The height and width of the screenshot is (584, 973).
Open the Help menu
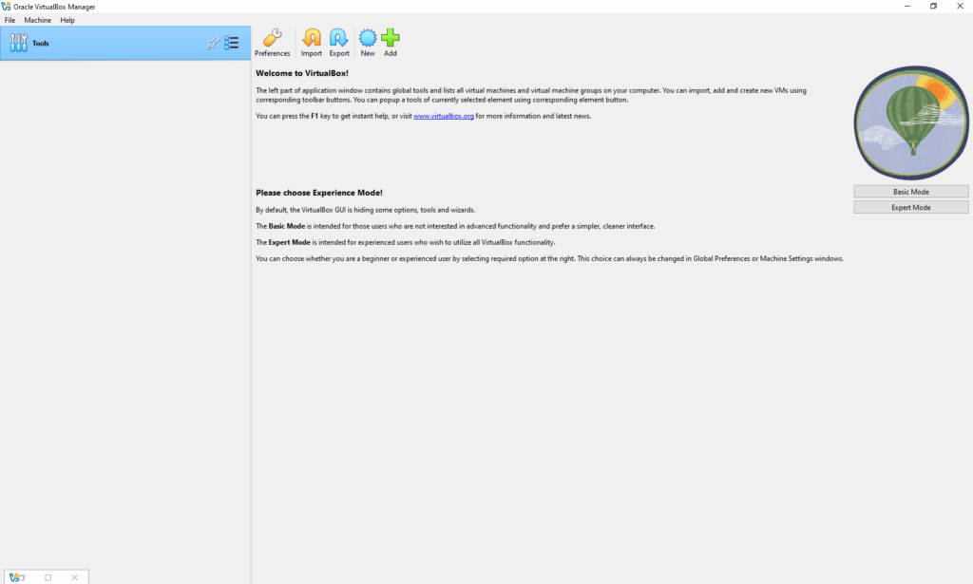pos(67,20)
